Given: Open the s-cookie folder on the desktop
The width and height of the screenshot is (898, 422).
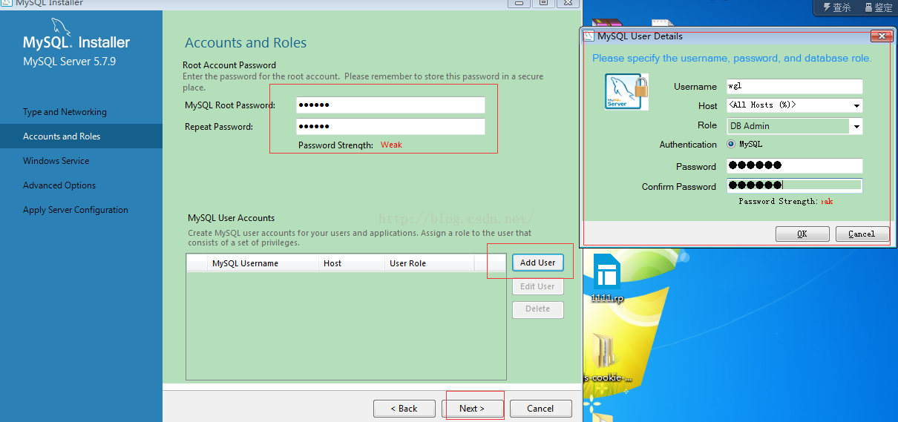Looking at the screenshot, I should [x=607, y=357].
